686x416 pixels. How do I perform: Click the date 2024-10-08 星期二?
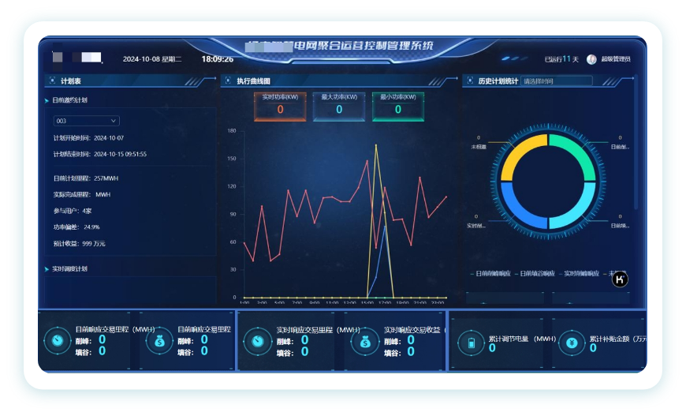click(152, 59)
